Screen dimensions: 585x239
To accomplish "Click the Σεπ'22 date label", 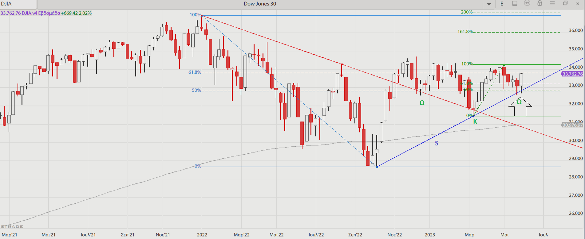I will pos(355,235).
